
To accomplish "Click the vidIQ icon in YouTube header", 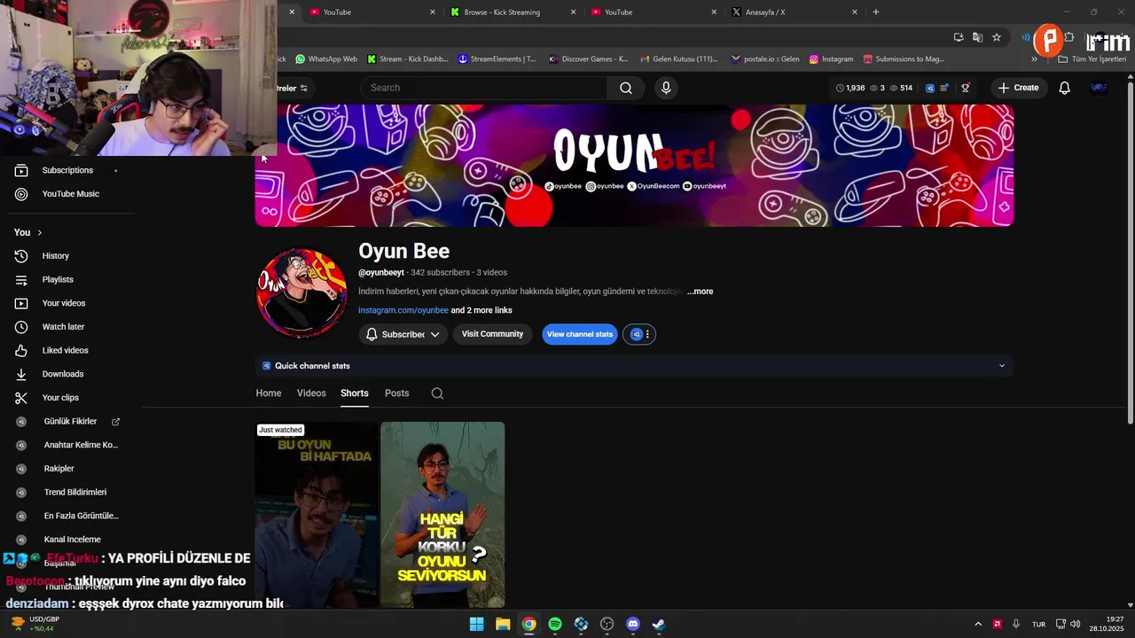I will [930, 88].
